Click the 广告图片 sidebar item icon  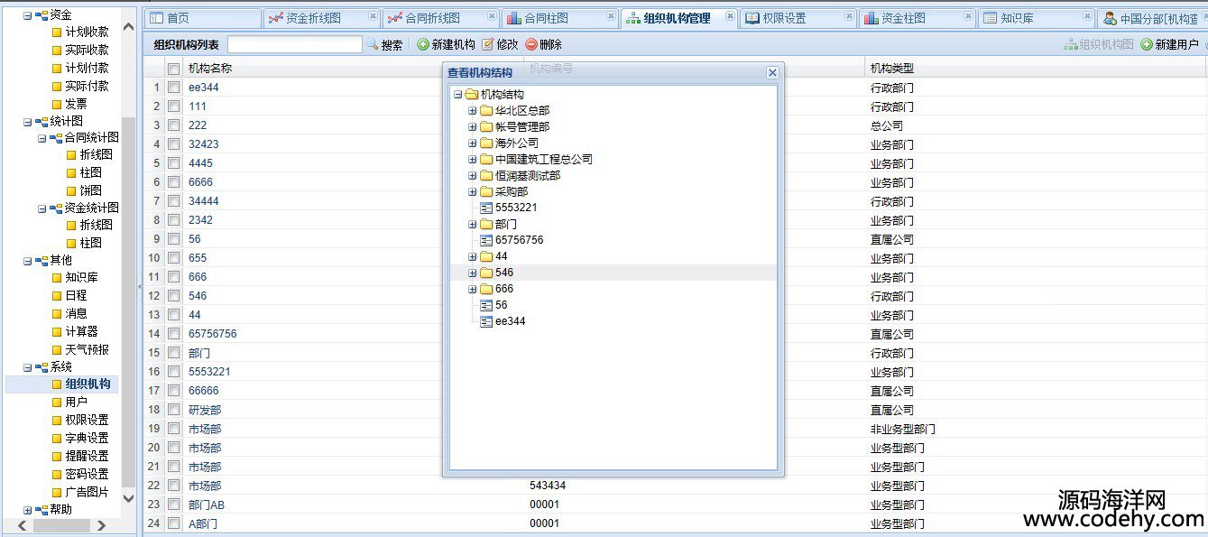pos(57,492)
